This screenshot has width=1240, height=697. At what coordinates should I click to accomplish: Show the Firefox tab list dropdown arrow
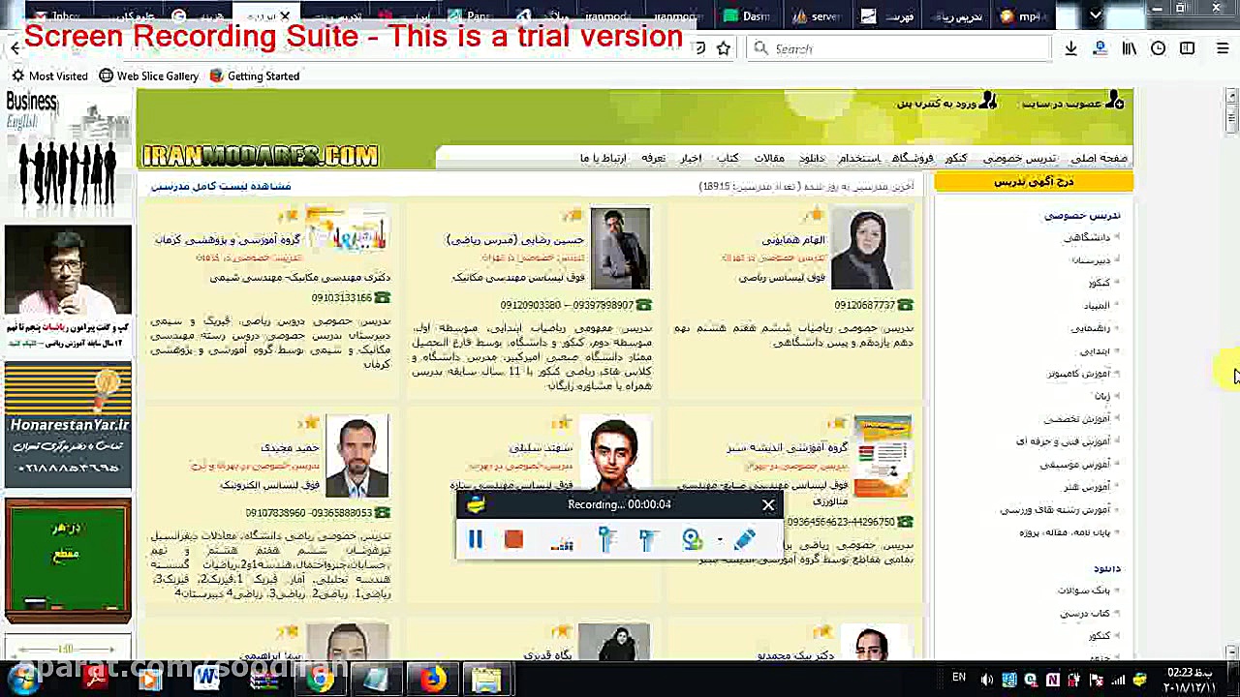tap(1096, 15)
